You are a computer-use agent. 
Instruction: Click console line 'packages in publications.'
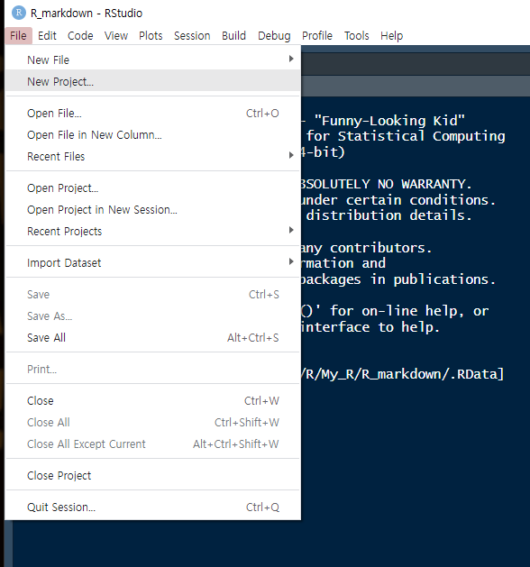click(398, 279)
